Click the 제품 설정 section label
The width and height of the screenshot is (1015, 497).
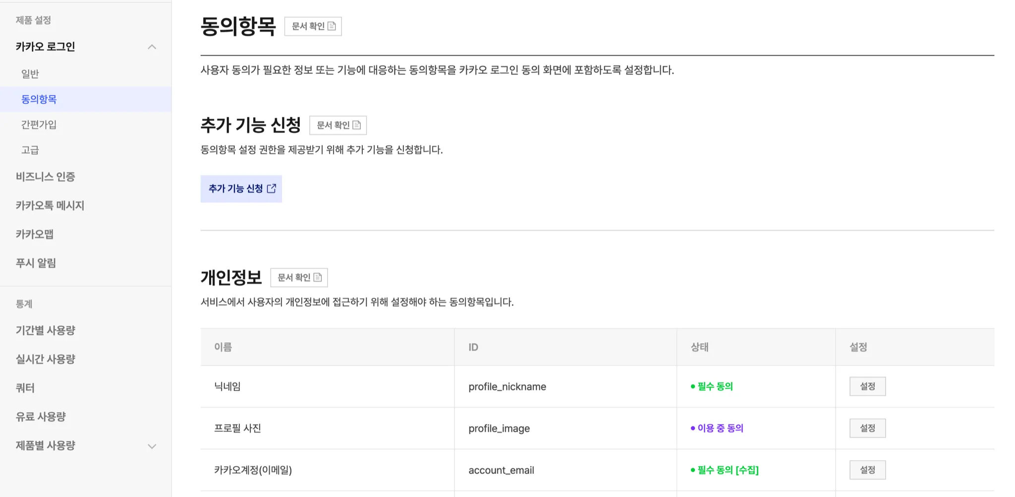tap(33, 20)
